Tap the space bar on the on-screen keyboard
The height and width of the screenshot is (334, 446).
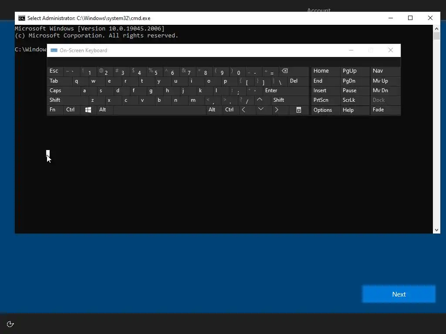click(x=159, y=110)
